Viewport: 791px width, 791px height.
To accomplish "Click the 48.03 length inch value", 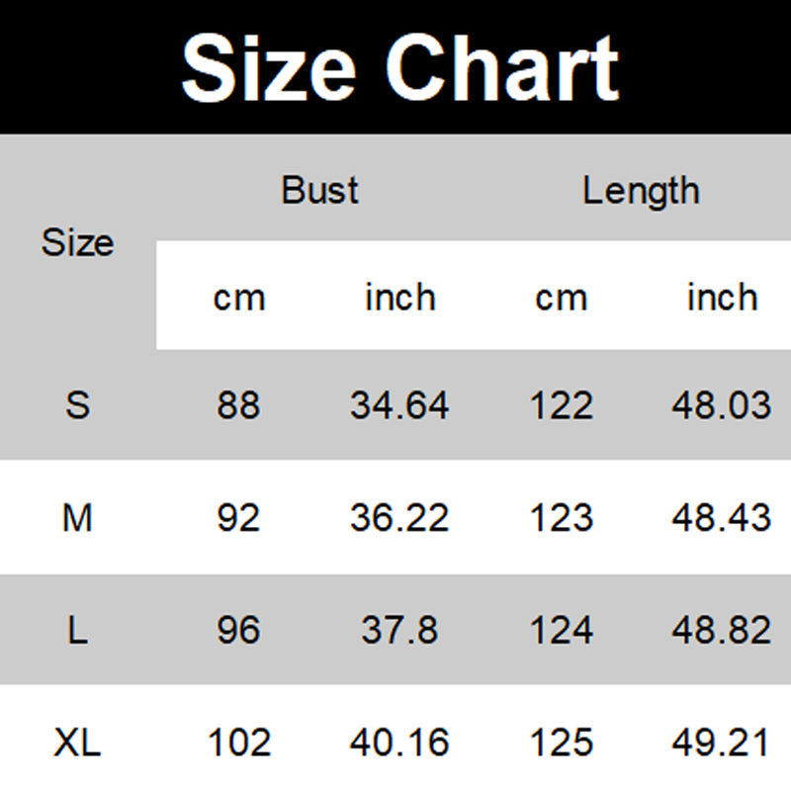I will [x=722, y=405].
